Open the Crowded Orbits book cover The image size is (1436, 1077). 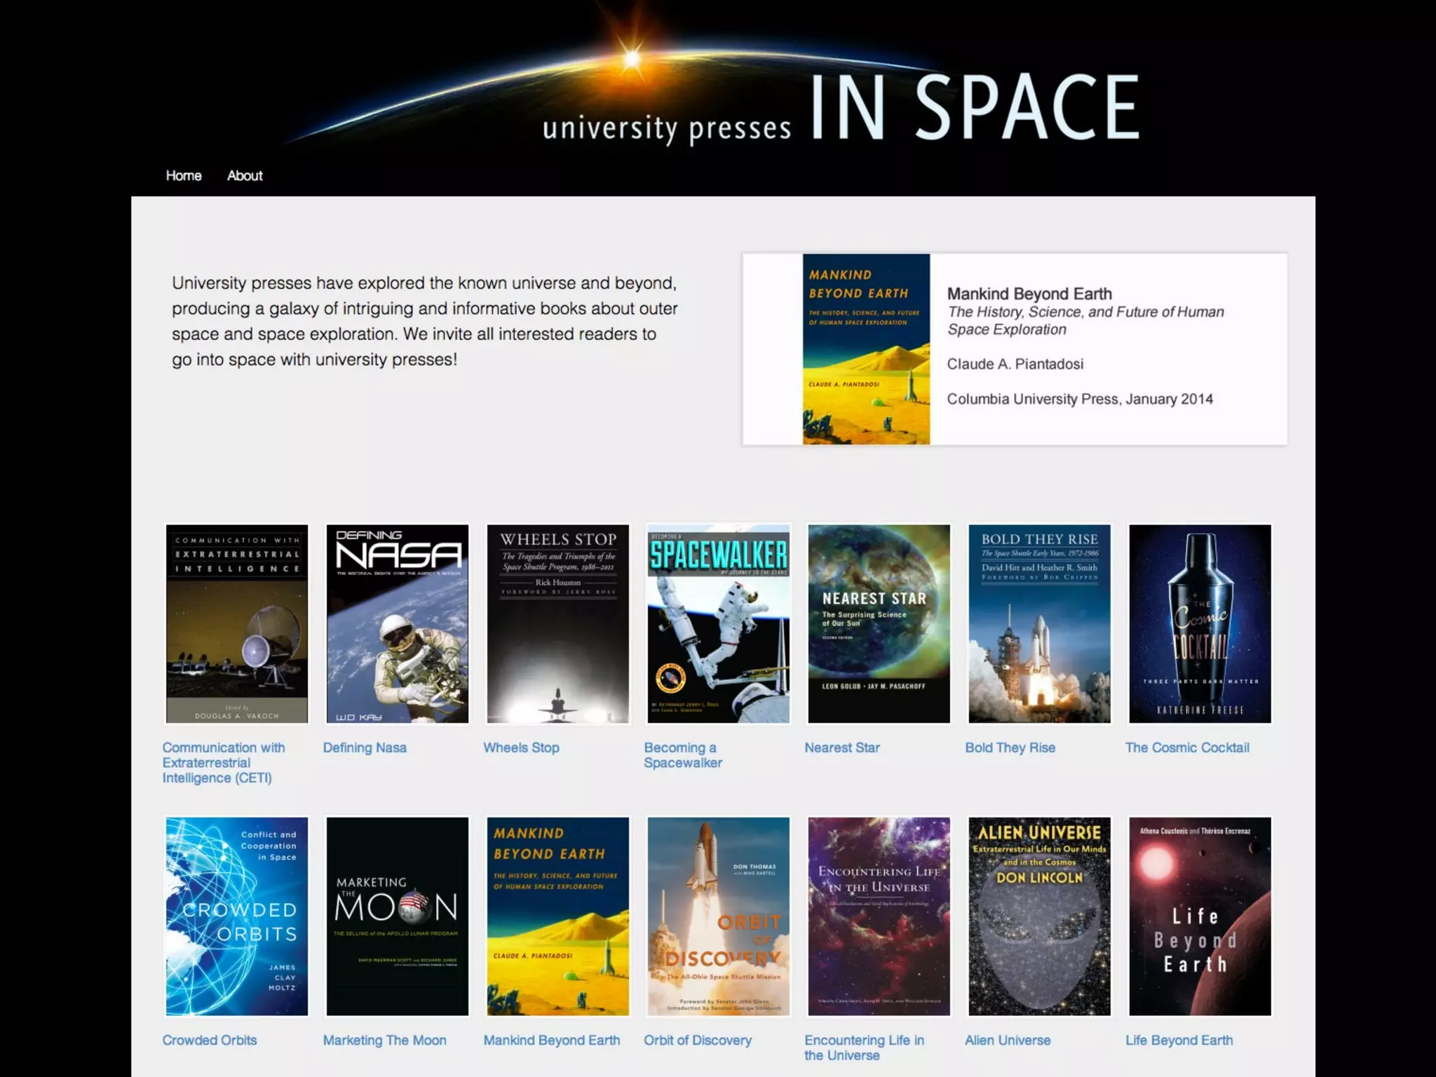237,916
